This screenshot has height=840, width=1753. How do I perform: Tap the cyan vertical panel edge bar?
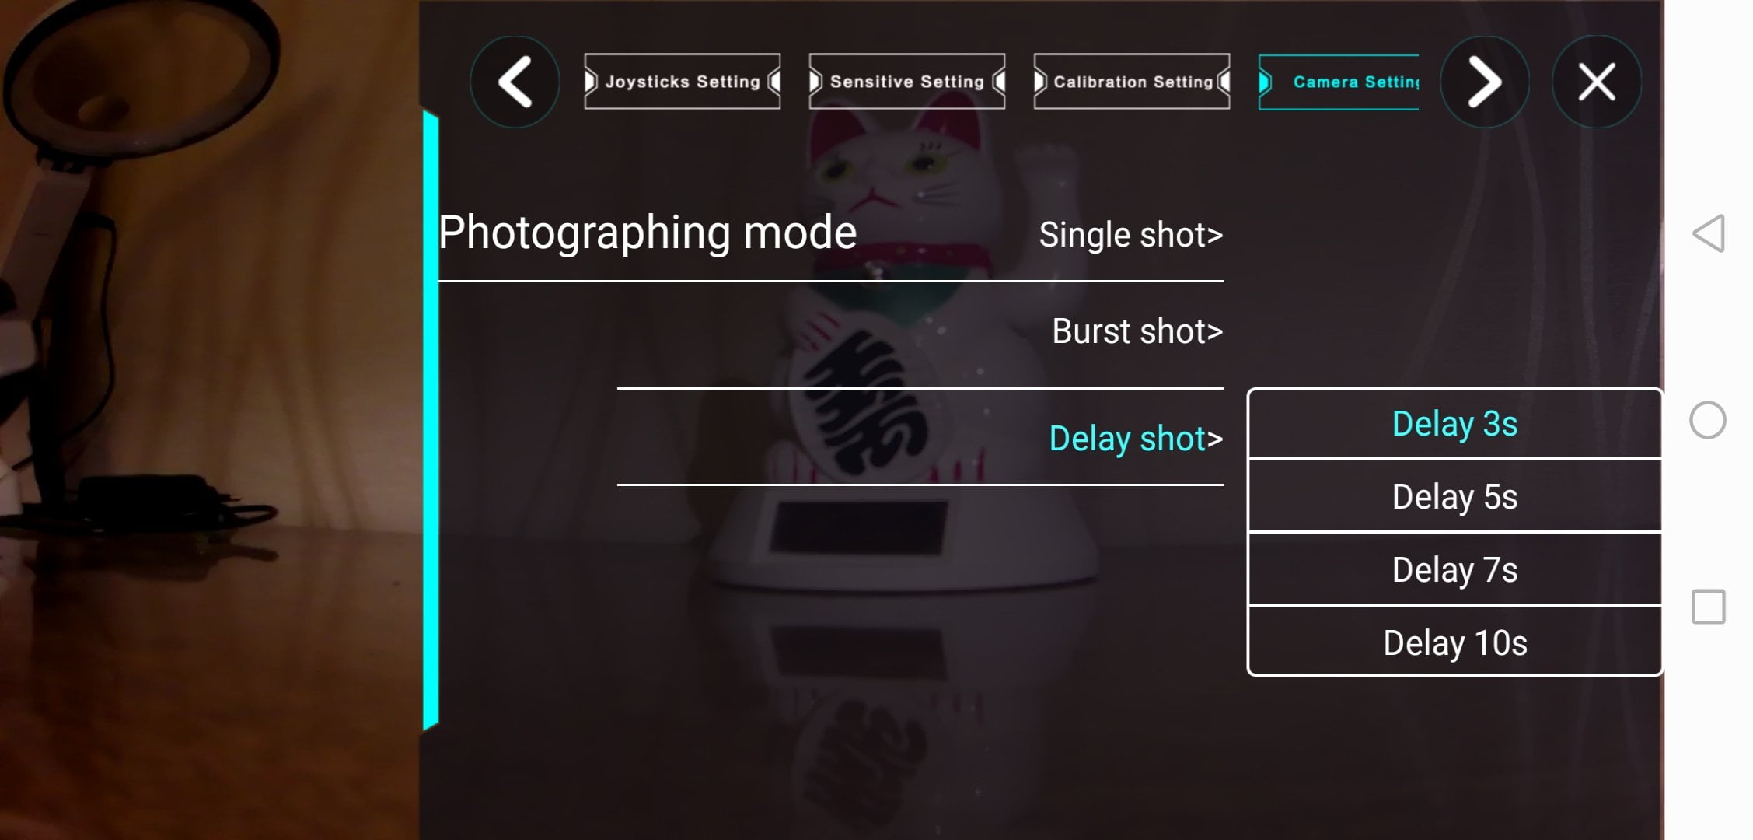pos(431,421)
